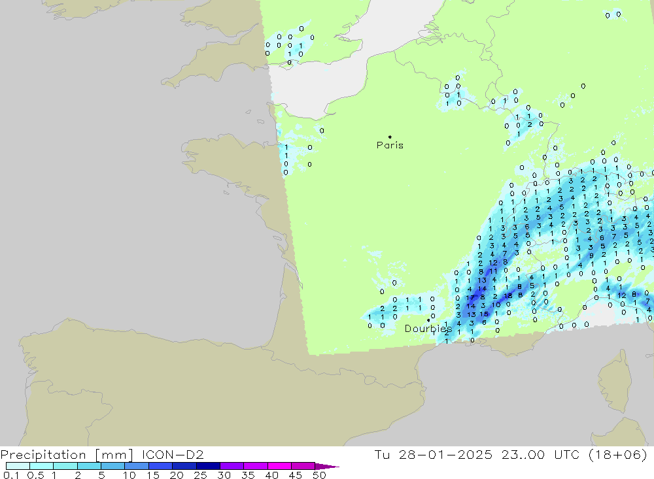Select the 45–50 mm legend color swatch
The height and width of the screenshot is (479, 654).
[303, 466]
